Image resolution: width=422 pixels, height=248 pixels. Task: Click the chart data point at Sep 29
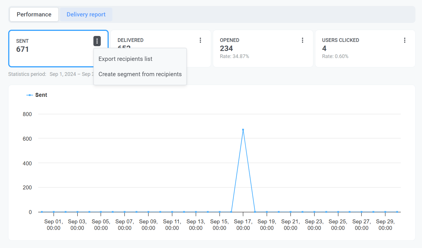(x=385, y=212)
